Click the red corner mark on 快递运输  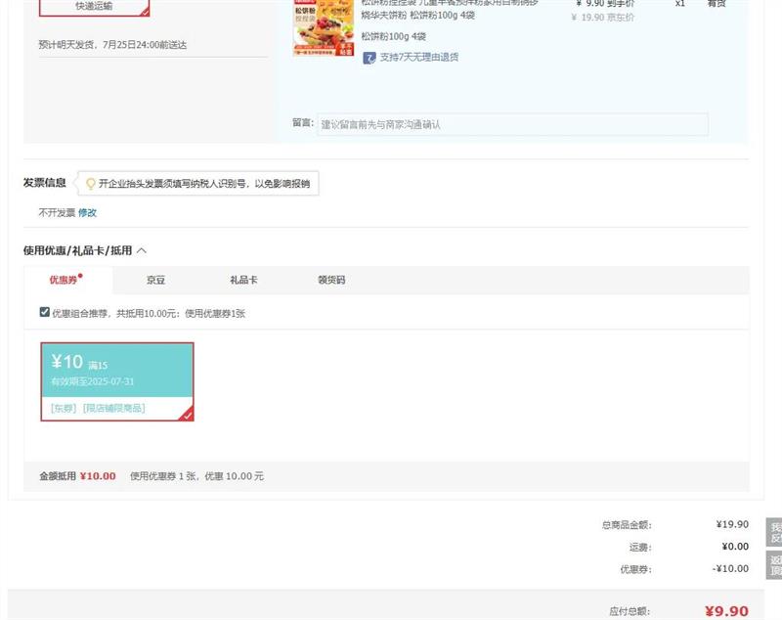pyautogui.click(x=145, y=12)
